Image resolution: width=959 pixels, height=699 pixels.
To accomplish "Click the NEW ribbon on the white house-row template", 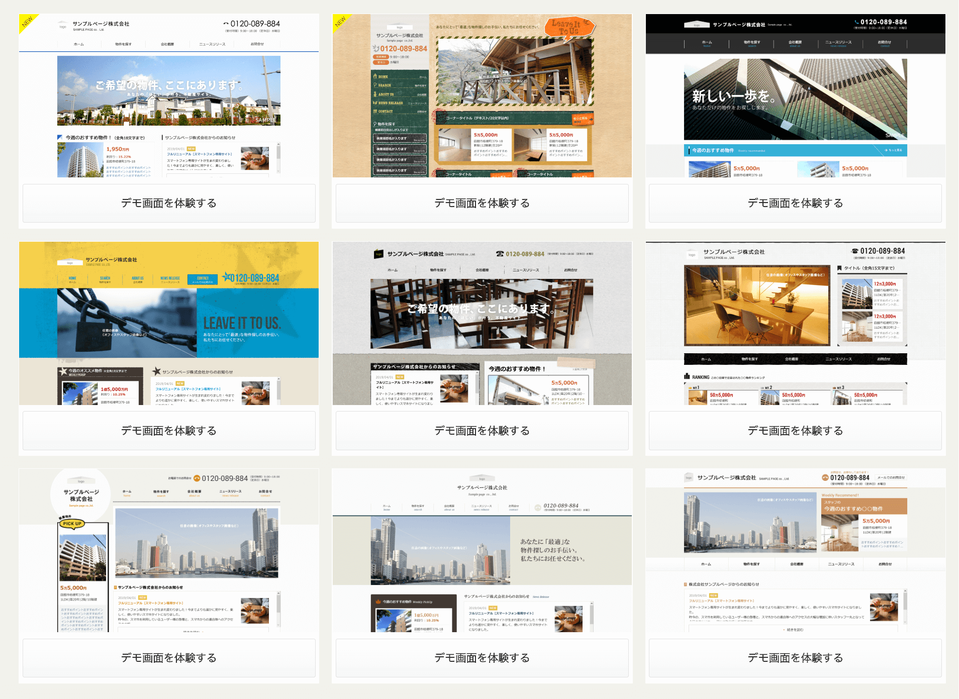I will tap(27, 22).
